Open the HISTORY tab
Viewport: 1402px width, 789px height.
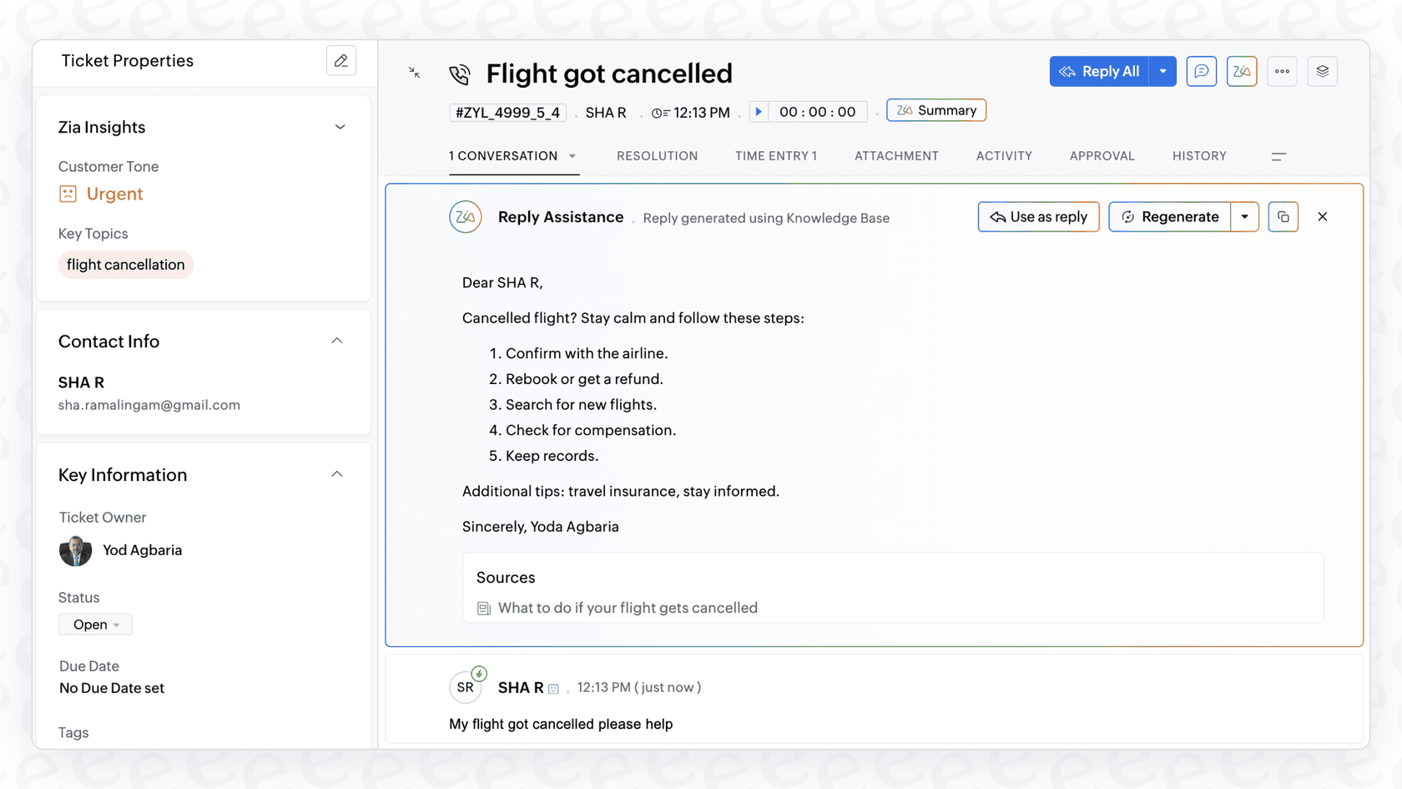tap(1199, 155)
